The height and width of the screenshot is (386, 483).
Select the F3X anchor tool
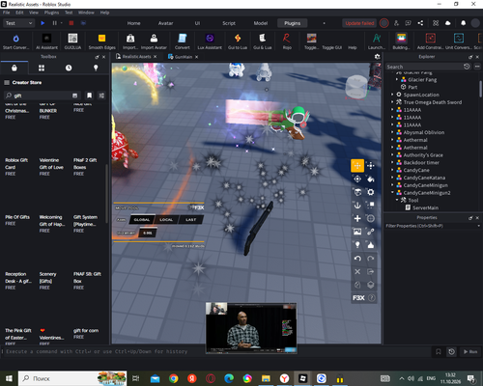(357, 206)
